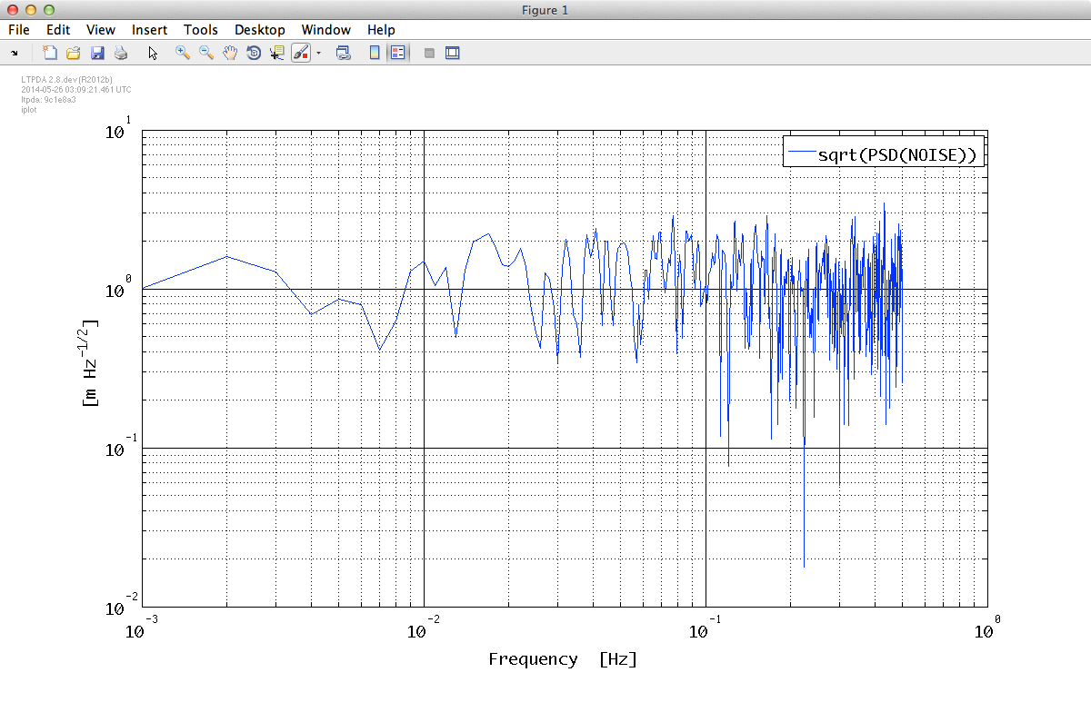The height and width of the screenshot is (702, 1091).
Task: Minimize the Figure 1 window
Action: pyautogui.click(x=29, y=10)
